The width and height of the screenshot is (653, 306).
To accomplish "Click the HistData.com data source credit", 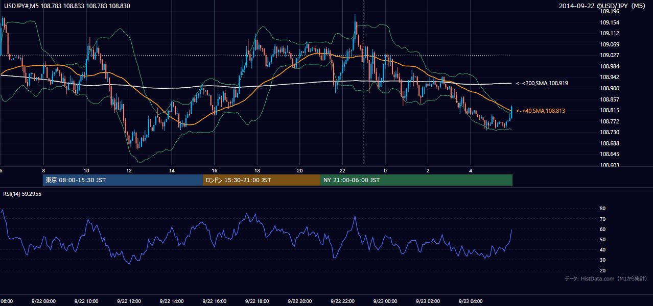I will [606, 278].
